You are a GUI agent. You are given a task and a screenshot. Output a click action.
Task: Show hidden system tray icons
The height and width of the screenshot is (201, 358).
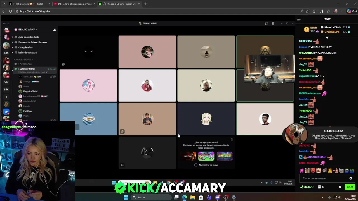click(x=323, y=197)
